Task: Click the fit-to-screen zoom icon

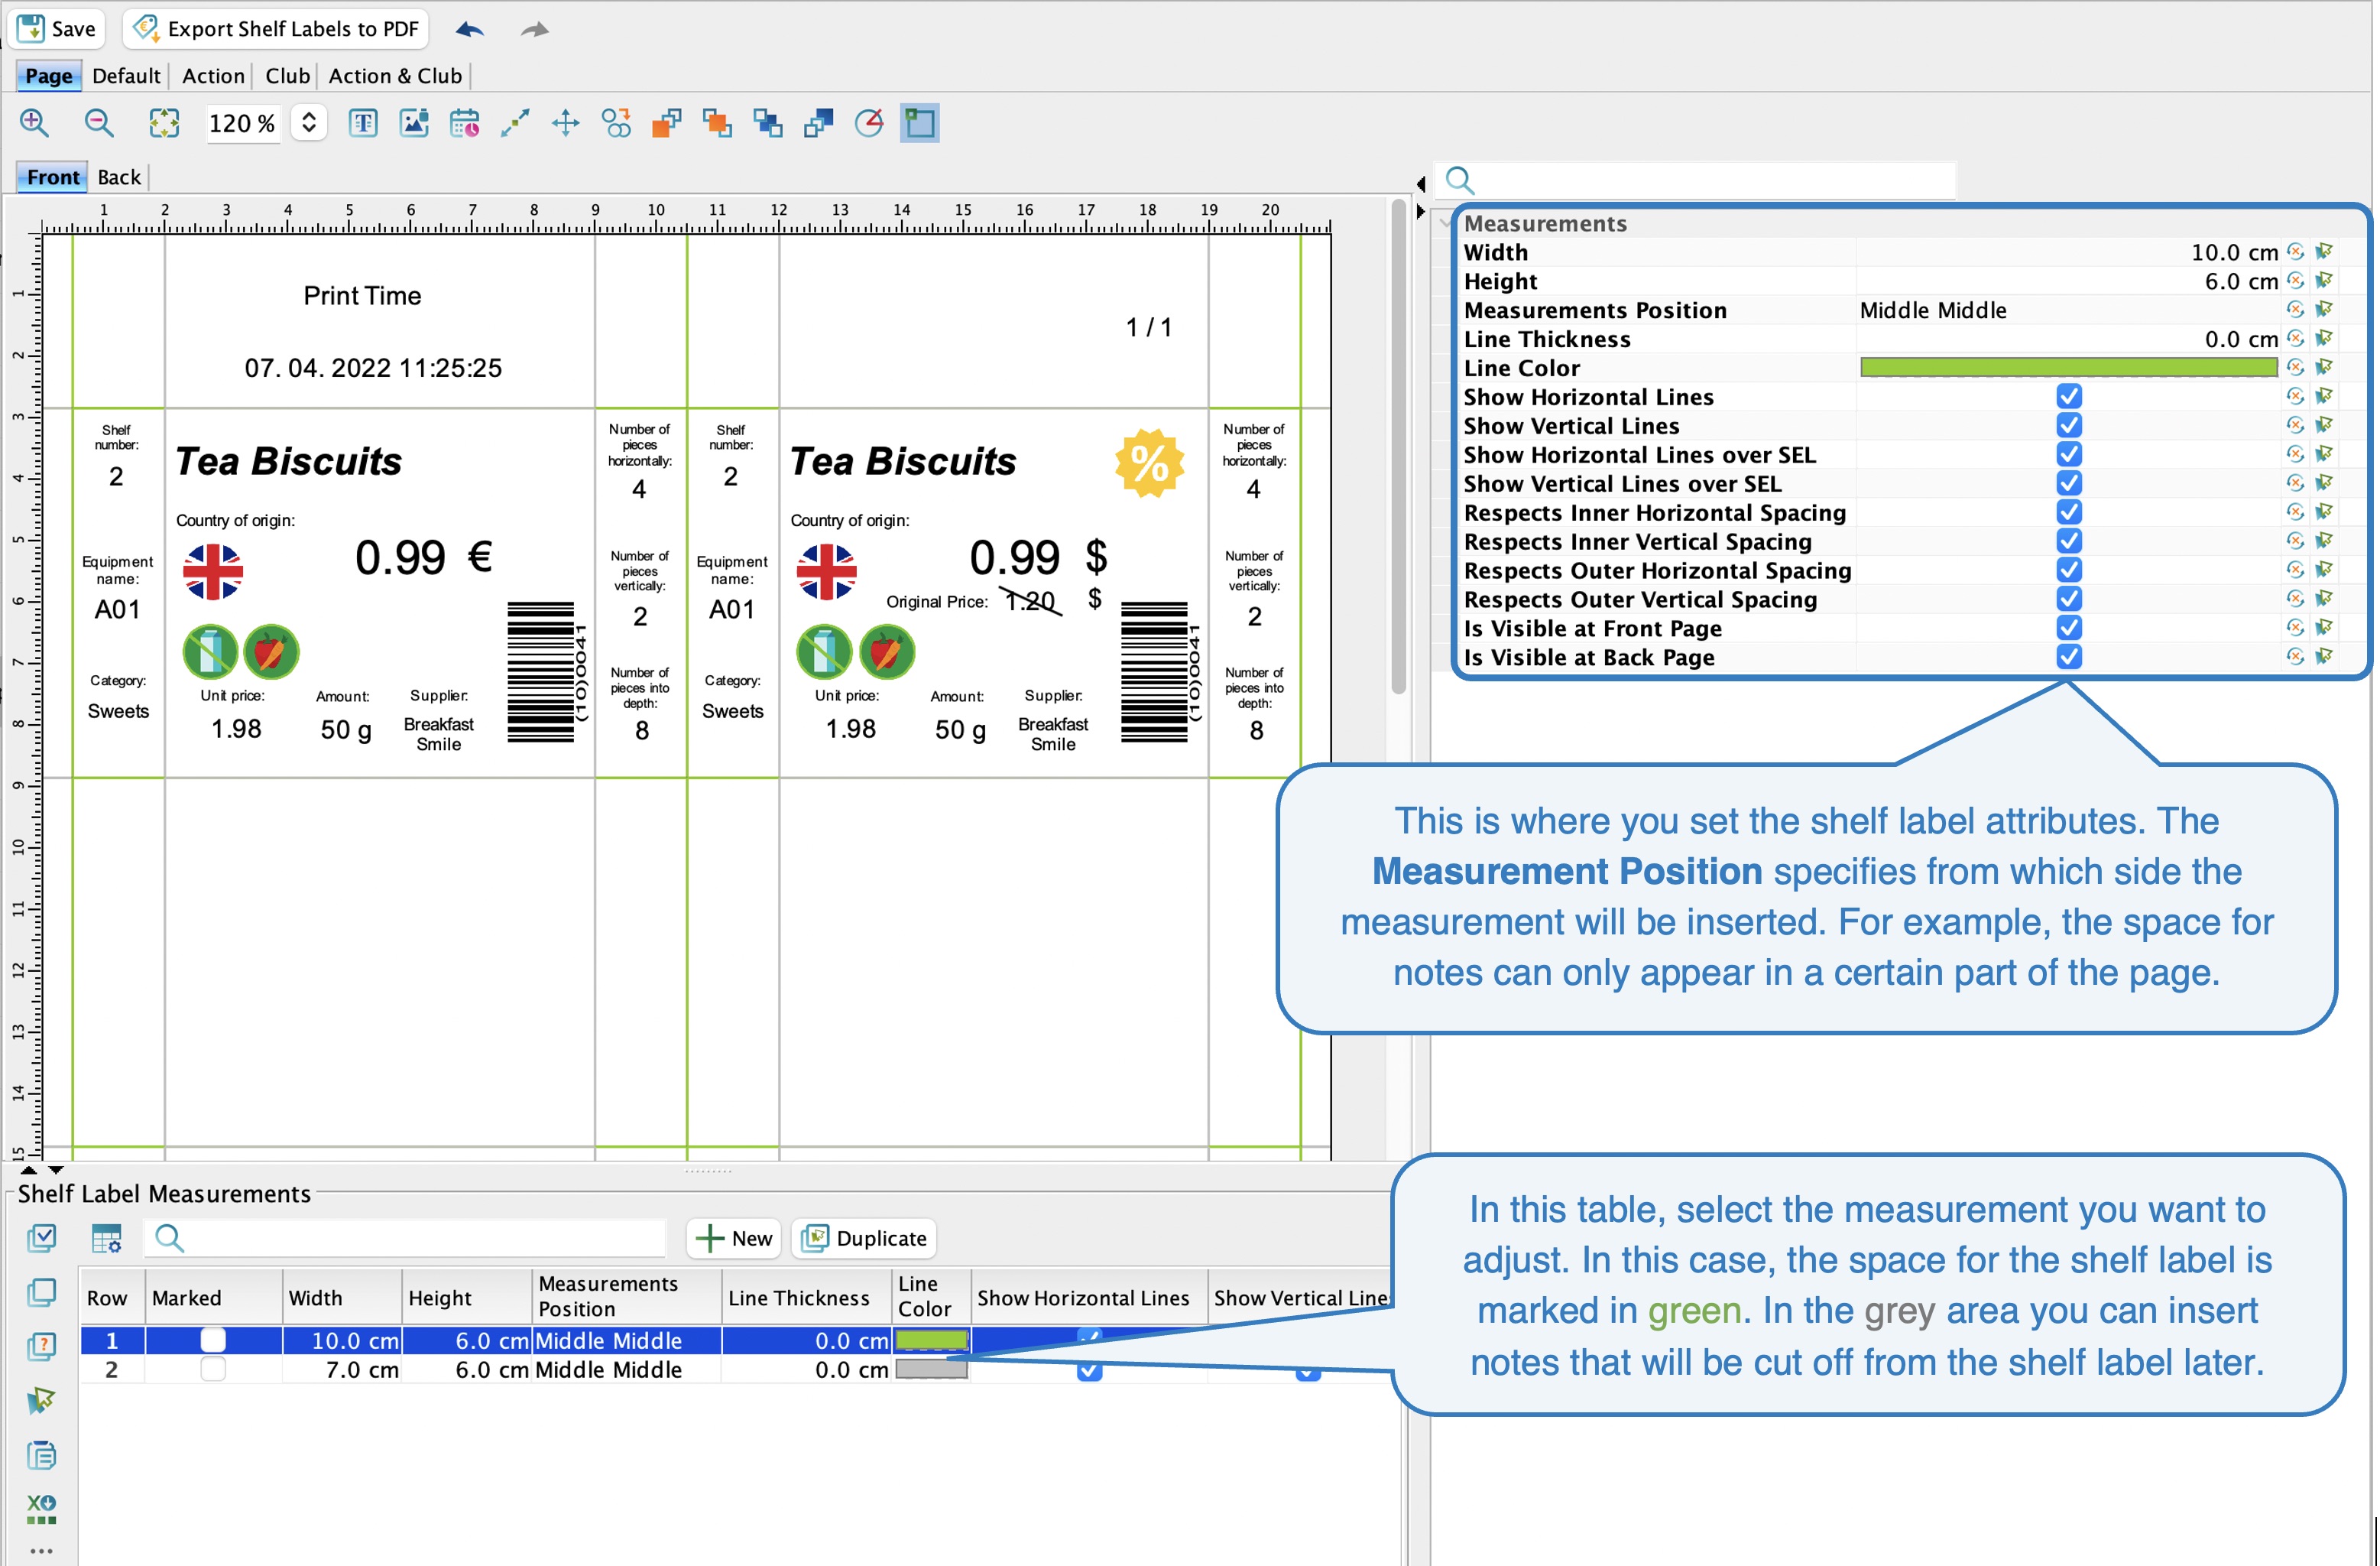Action: [x=164, y=123]
